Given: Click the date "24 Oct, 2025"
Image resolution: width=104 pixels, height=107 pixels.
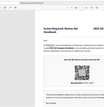Looking at the screenshot, I should 88,83.
